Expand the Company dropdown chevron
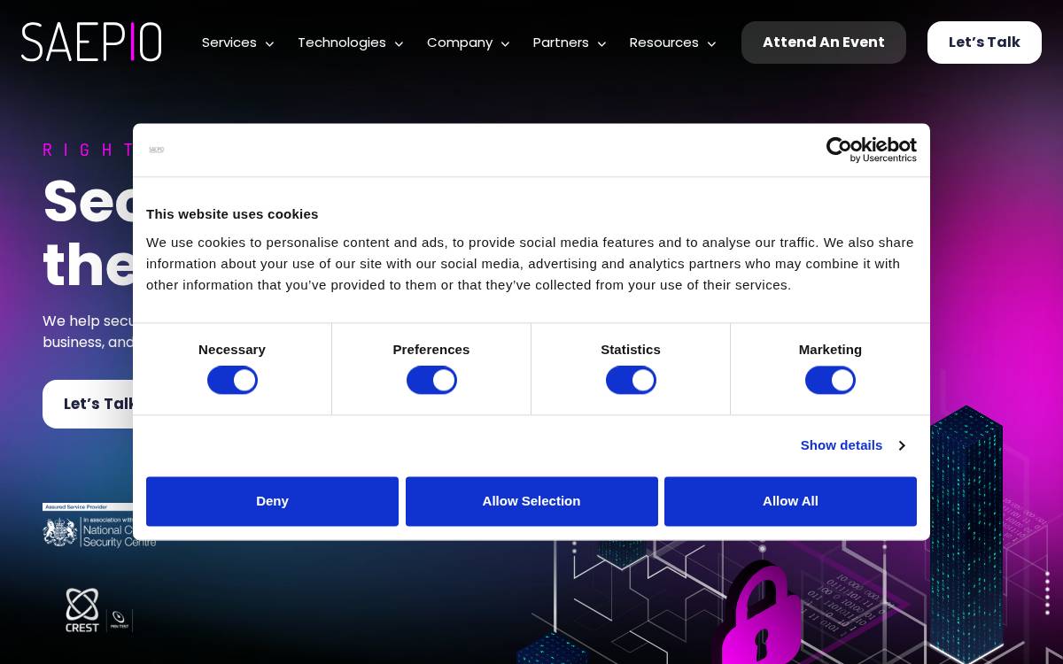This screenshot has width=1063, height=664. click(505, 43)
